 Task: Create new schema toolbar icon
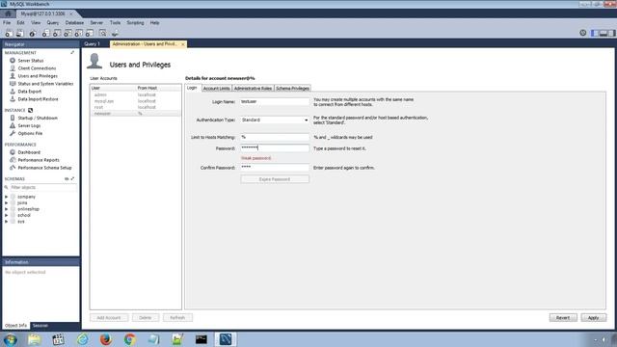tap(46, 34)
